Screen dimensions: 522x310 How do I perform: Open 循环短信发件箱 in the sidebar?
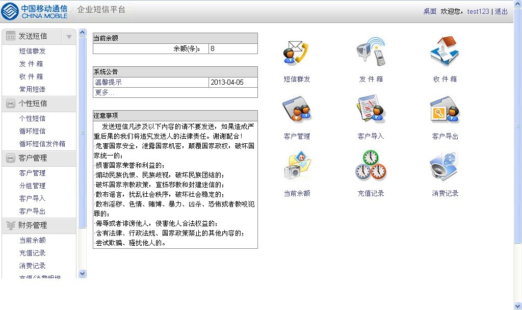point(42,144)
